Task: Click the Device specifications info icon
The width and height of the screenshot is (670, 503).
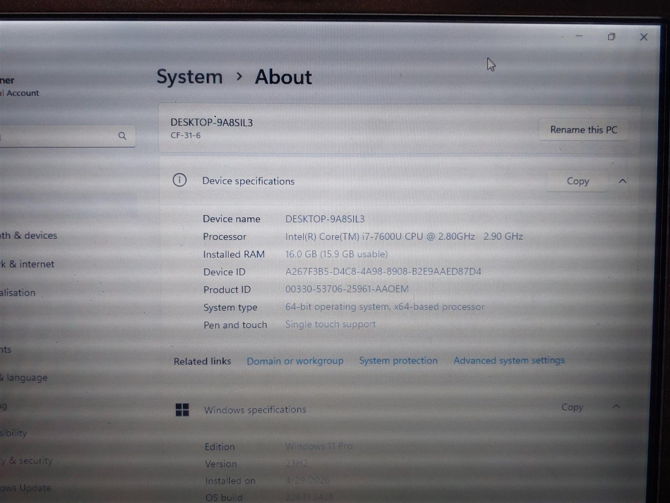Action: (x=180, y=180)
